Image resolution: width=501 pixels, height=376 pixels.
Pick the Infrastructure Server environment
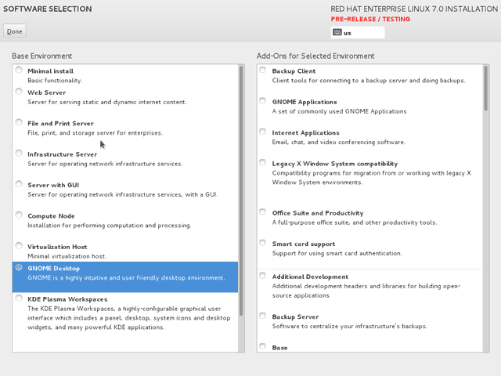coord(19,154)
